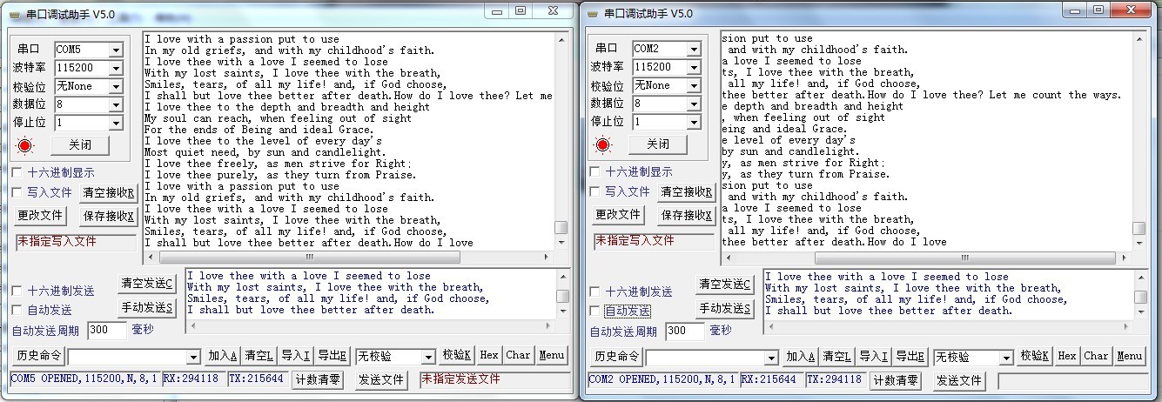Image resolution: width=1162 pixels, height=402 pixels.
Task: Open the COM2 serial port dropdown
Action: tap(694, 49)
